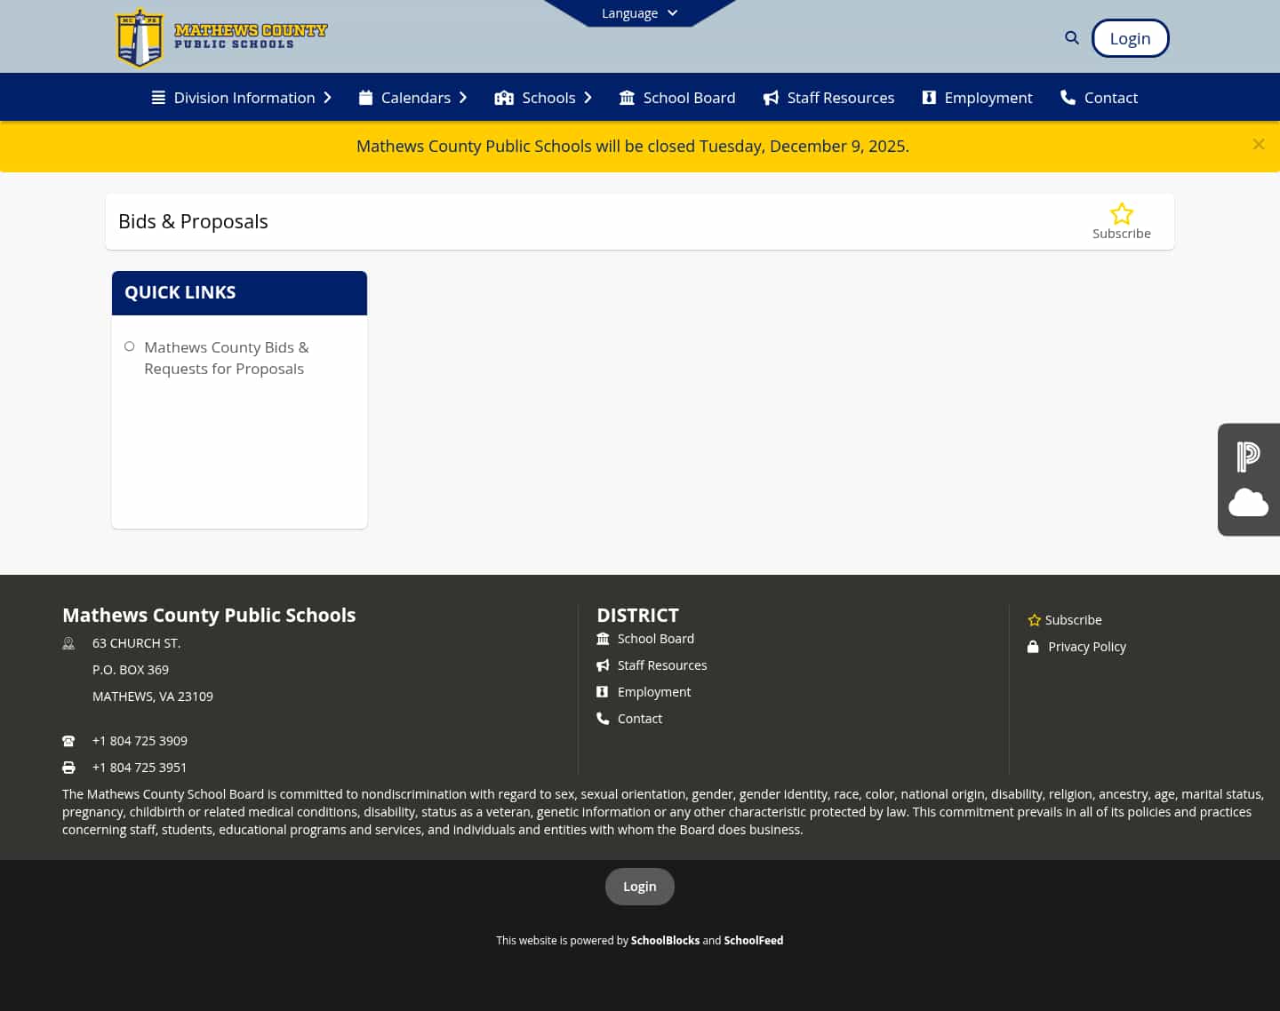
Task: Expand the Schools menu chevron
Action: point(587,98)
